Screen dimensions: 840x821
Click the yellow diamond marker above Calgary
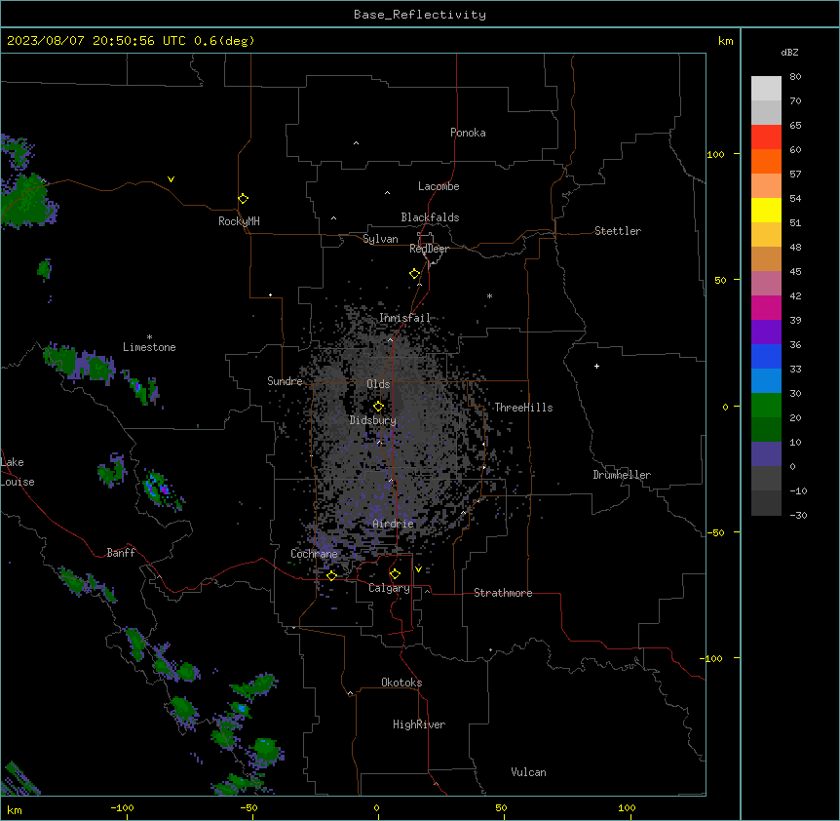point(396,574)
